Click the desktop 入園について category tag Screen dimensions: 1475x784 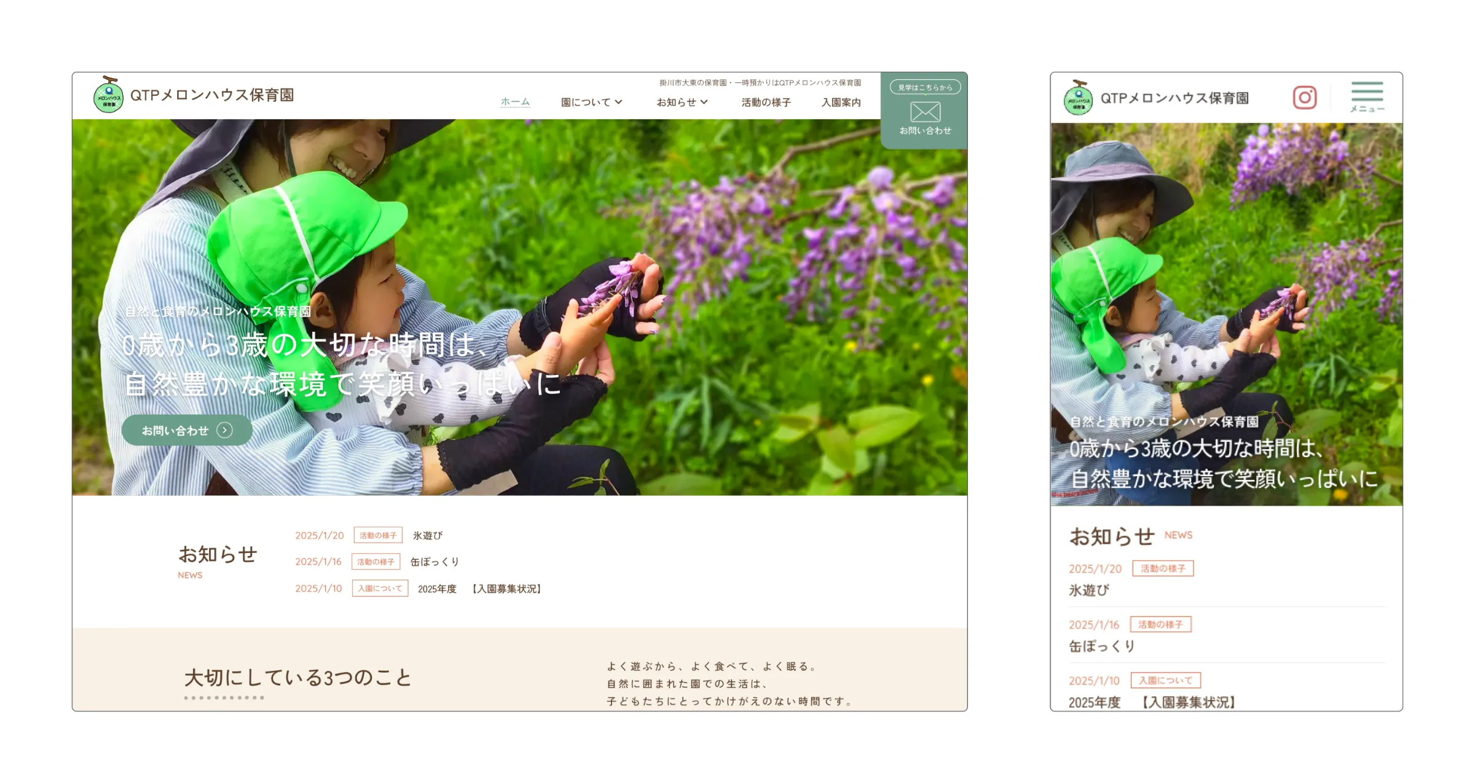(x=380, y=588)
